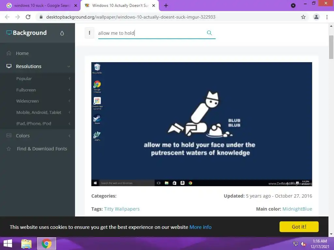Click the Chrome taskbar icon
The width and height of the screenshot is (334, 250).
pyautogui.click(x=47, y=243)
